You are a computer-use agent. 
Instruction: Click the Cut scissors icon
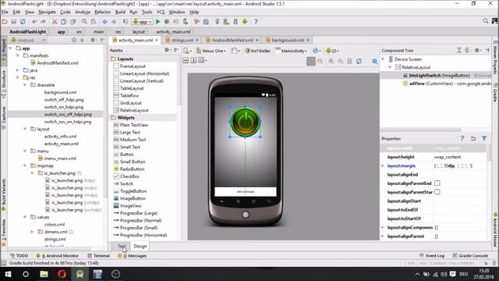55,22
